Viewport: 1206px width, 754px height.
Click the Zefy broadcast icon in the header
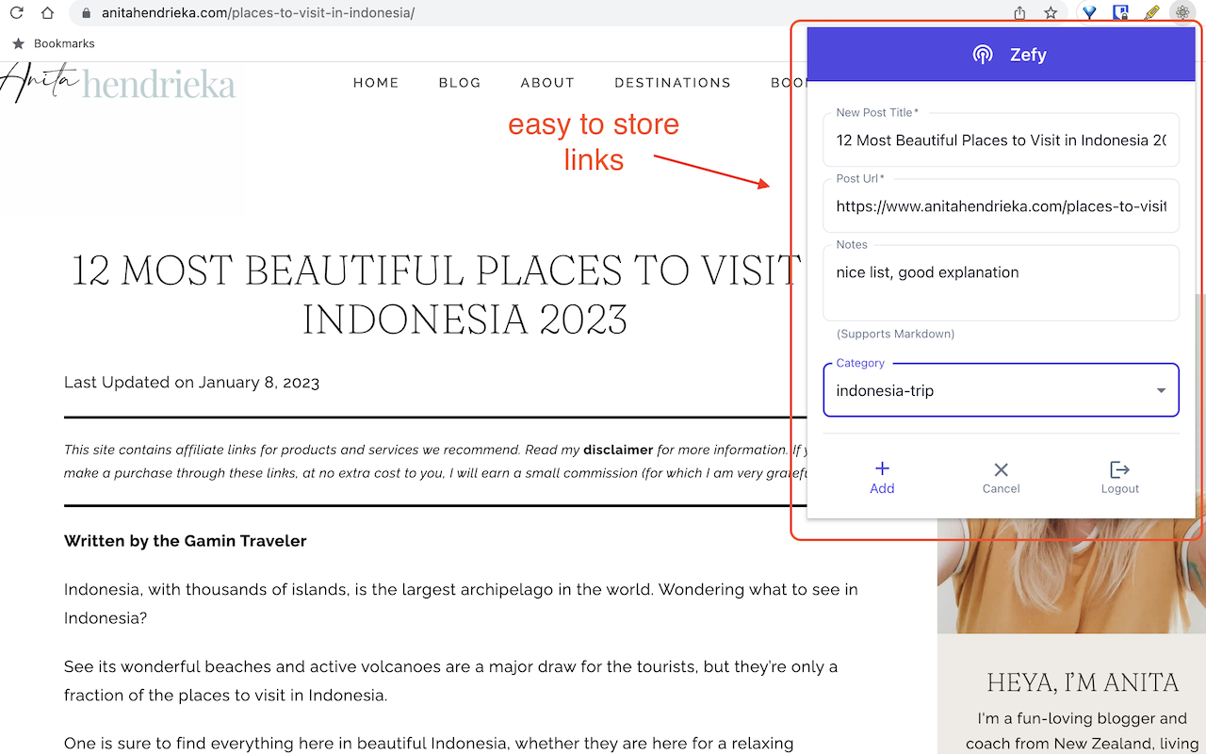coord(983,54)
